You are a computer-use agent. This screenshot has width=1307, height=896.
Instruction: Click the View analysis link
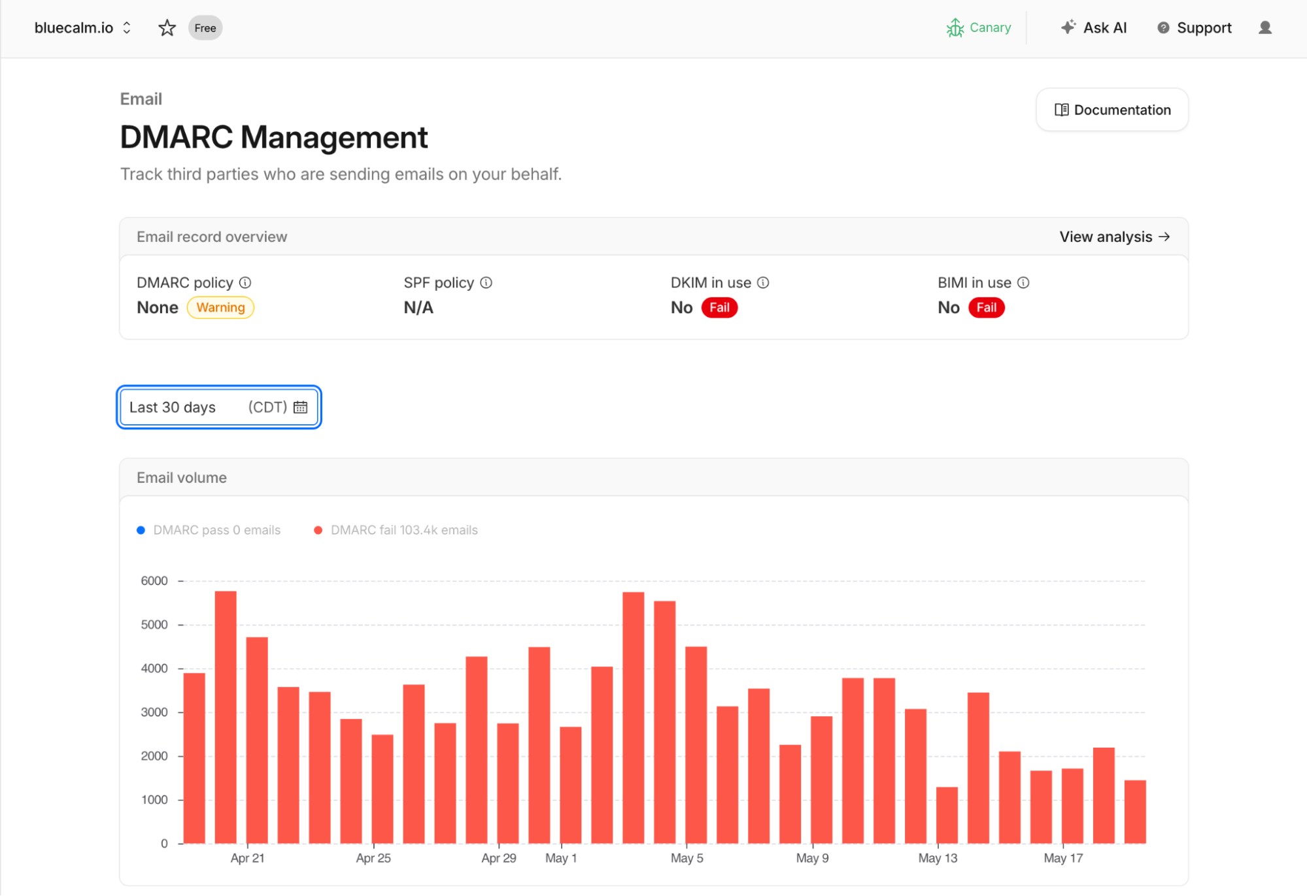click(x=1115, y=237)
